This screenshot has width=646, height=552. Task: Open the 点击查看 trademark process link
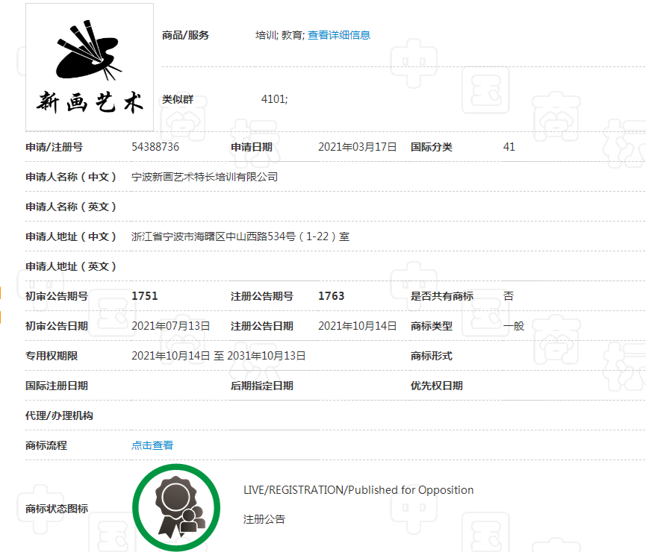coord(152,445)
